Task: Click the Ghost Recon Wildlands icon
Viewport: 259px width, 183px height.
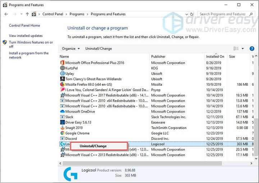Action: coord(62,79)
